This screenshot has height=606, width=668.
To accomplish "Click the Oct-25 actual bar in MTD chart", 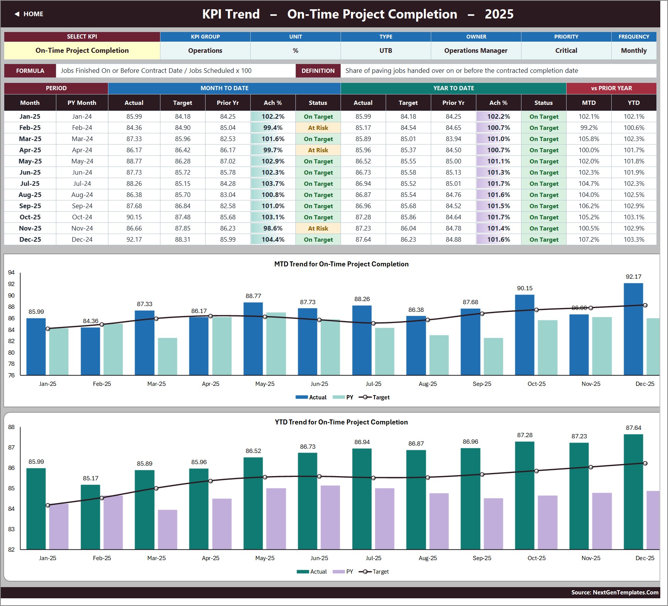I will pyautogui.click(x=525, y=335).
